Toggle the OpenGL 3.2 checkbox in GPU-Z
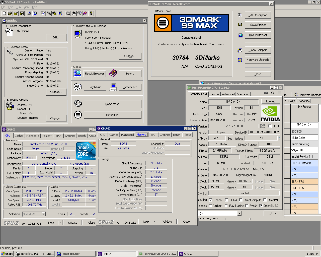 tap(261, 206)
